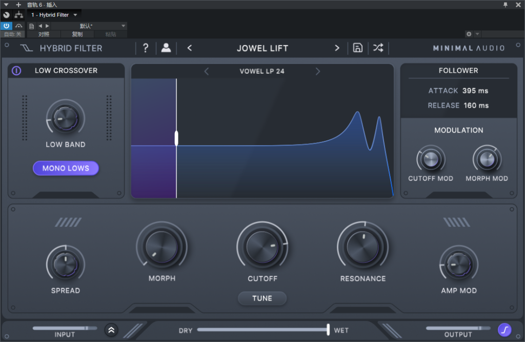Toggle the Low Crossover power switch
Screen dimensions: 525x342
point(16,71)
